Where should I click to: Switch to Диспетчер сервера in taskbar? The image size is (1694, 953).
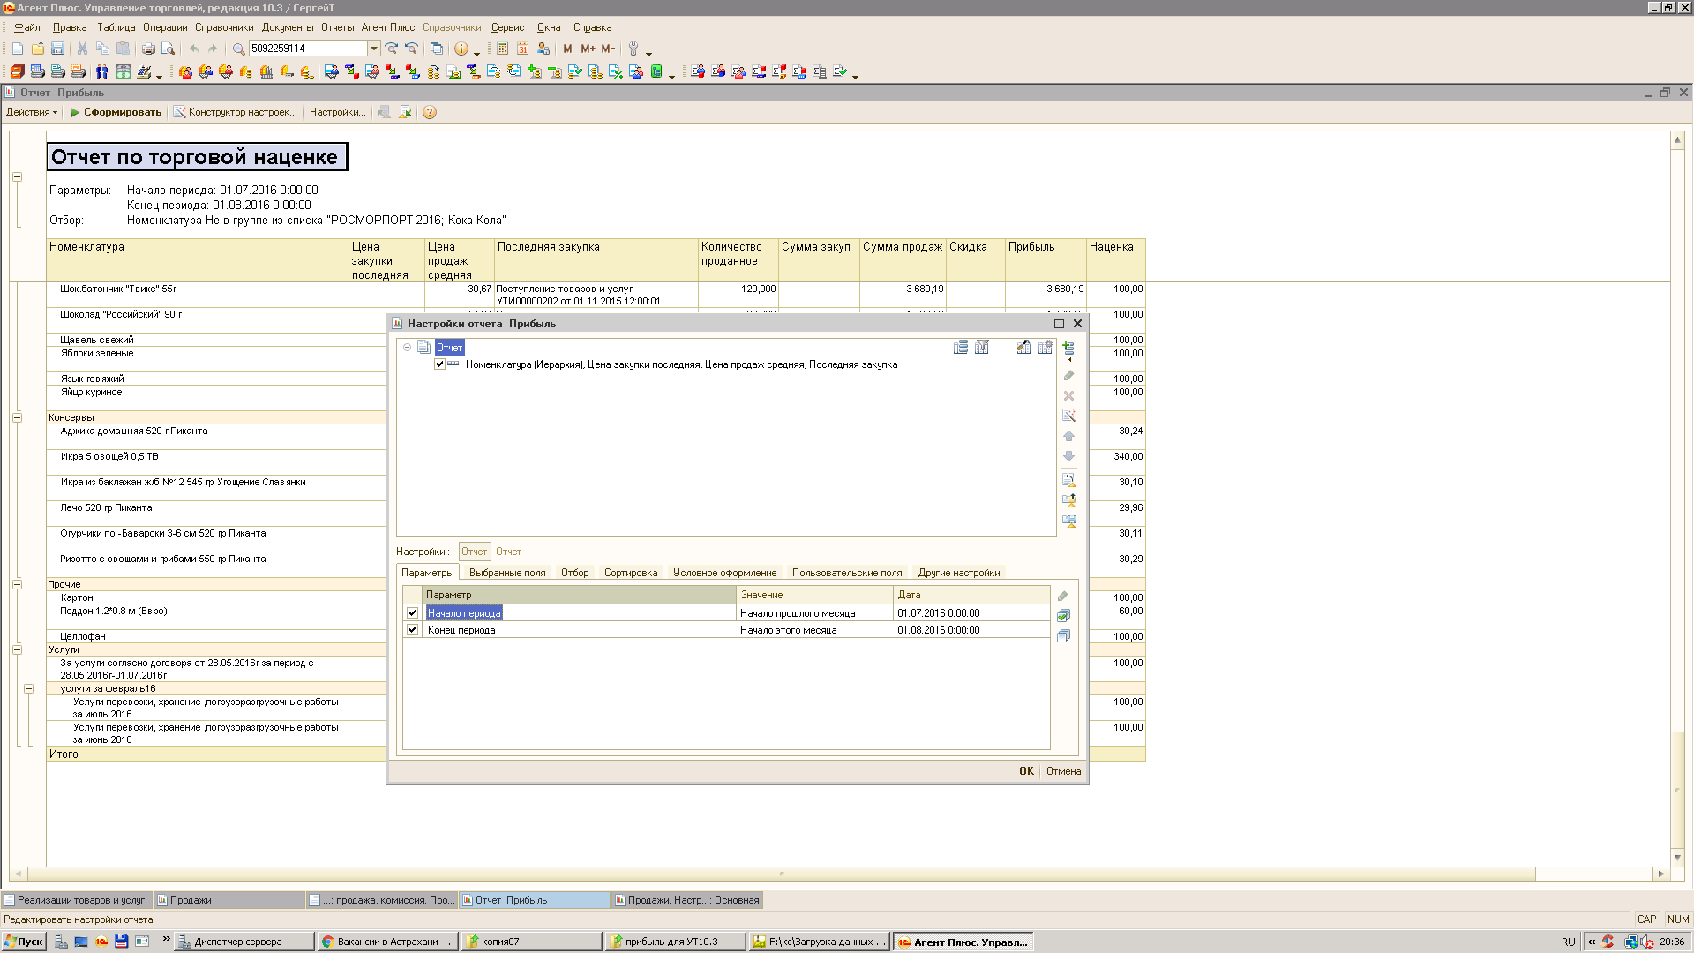click(x=244, y=942)
